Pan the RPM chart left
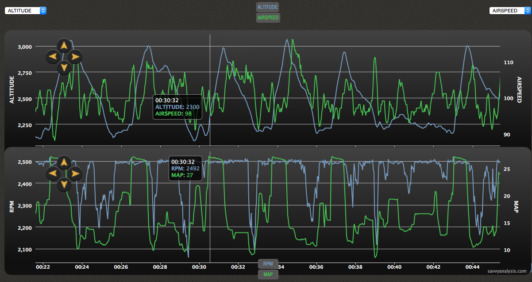 pyautogui.click(x=53, y=173)
